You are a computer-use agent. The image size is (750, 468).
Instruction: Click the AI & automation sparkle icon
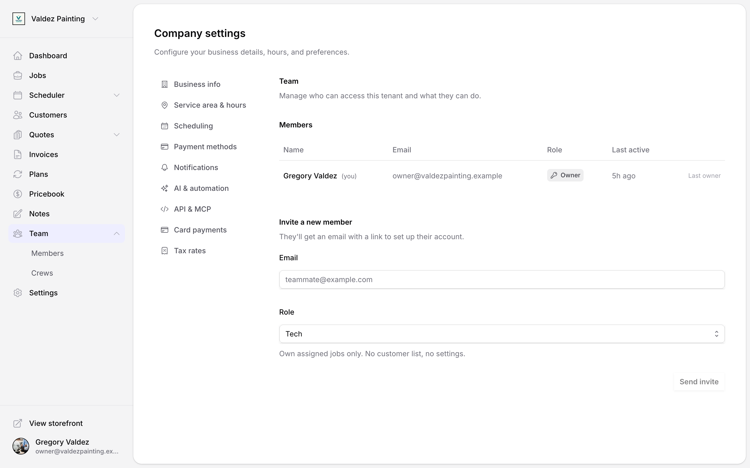[165, 188]
